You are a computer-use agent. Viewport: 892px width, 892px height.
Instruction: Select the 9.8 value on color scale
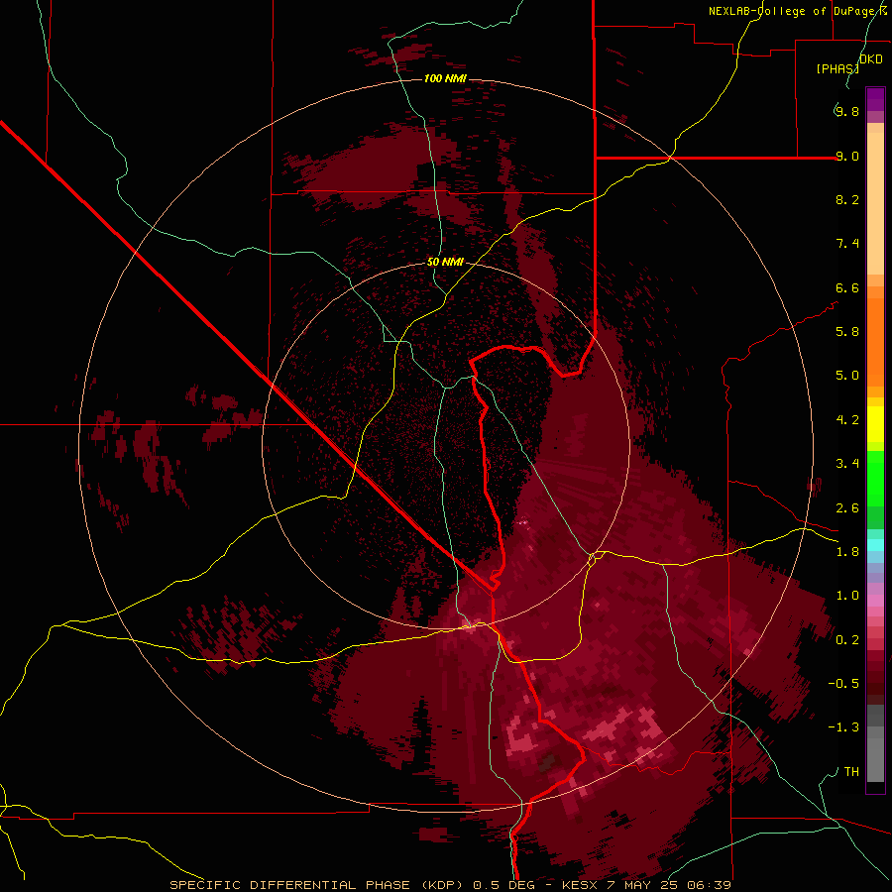click(847, 111)
